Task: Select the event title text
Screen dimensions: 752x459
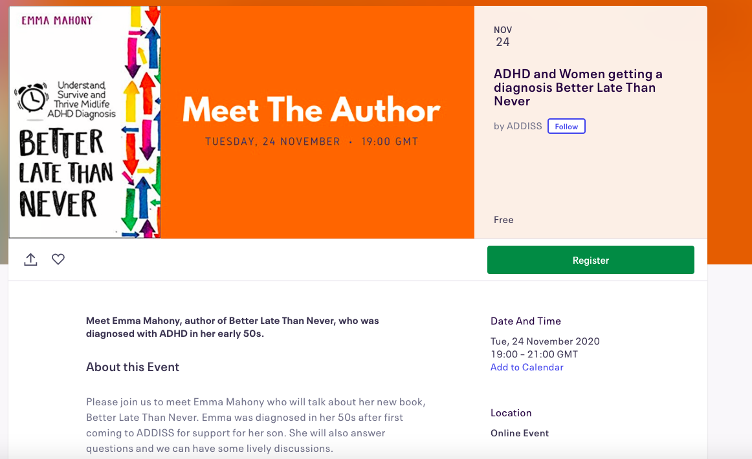Action: [x=578, y=87]
